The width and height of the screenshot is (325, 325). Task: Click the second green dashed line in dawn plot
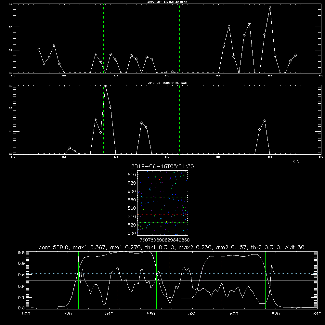(x=179, y=39)
